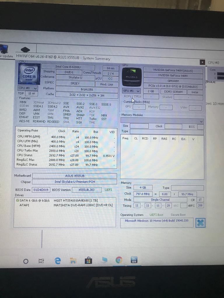Click the Intel Core i5 logo
This screenshot has width=224, height=298.
click(29, 74)
